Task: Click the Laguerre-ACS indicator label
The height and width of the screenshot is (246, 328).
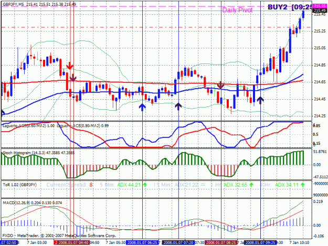Action: pyautogui.click(x=56, y=125)
